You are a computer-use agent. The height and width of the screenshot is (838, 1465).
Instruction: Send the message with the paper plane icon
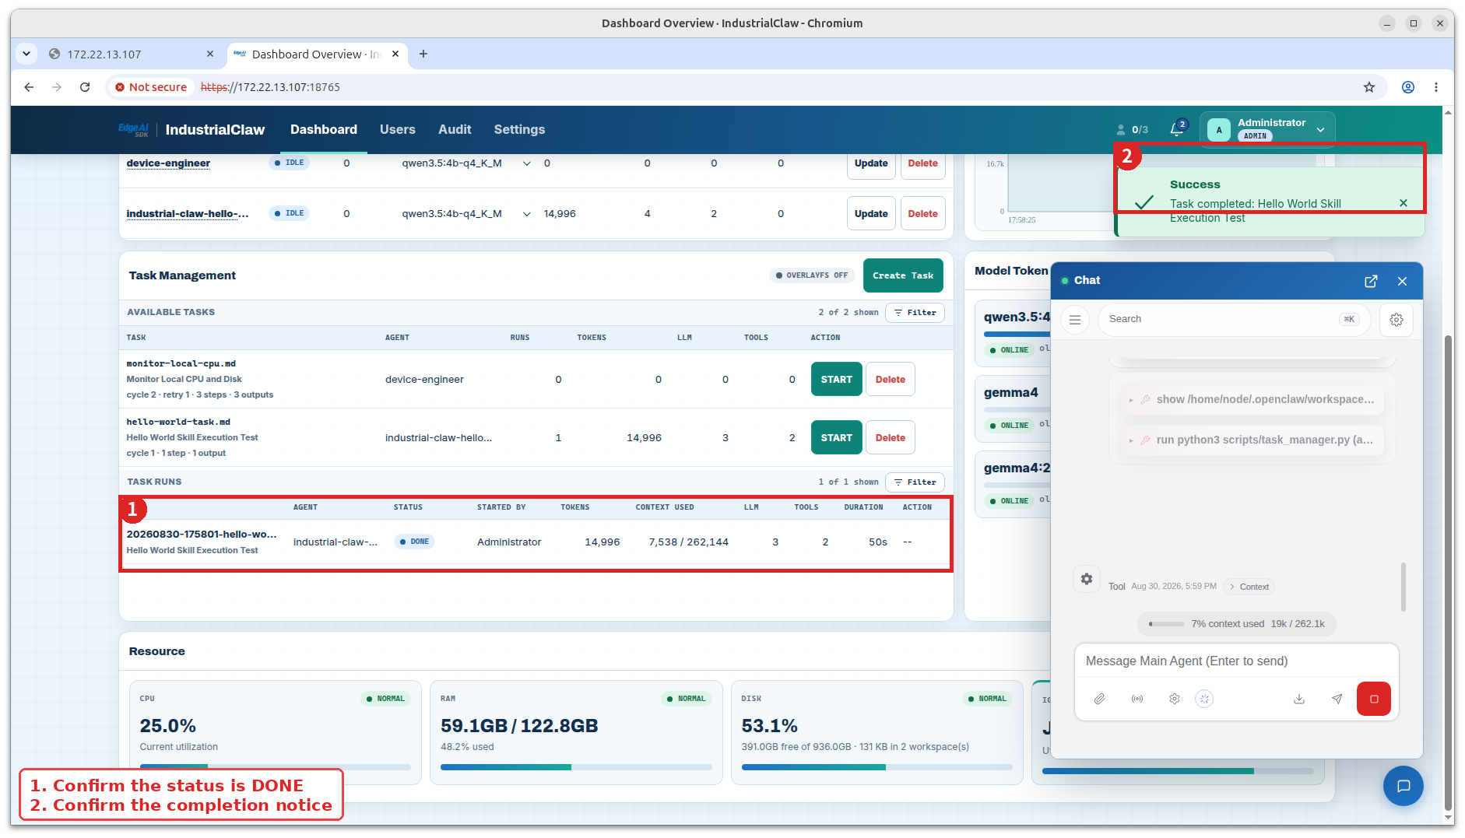(x=1337, y=699)
